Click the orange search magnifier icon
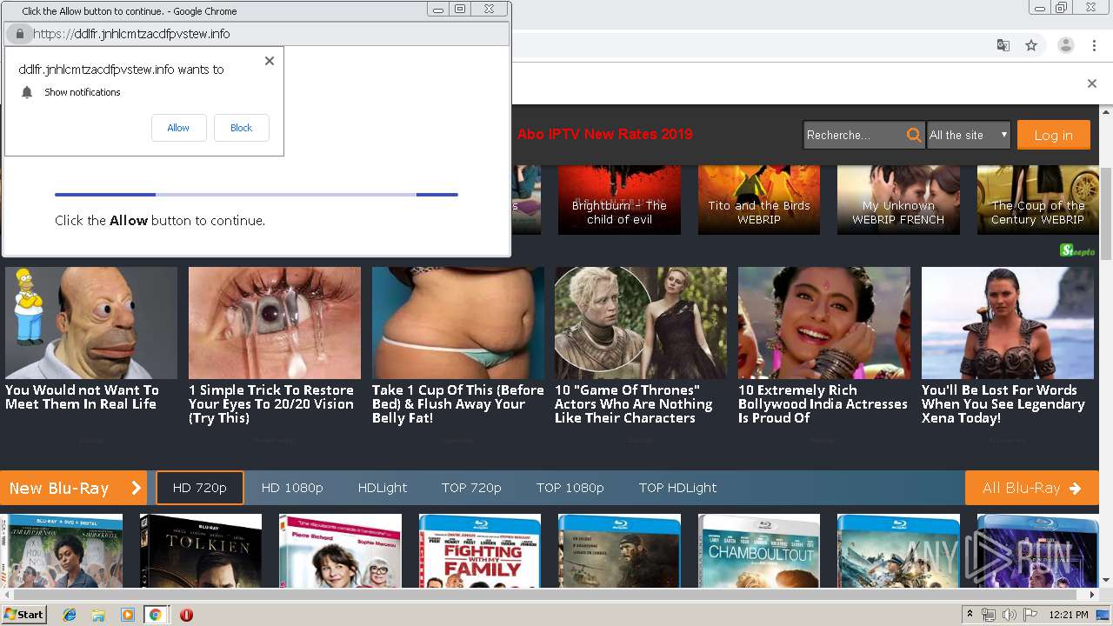1113x626 pixels. click(x=914, y=135)
